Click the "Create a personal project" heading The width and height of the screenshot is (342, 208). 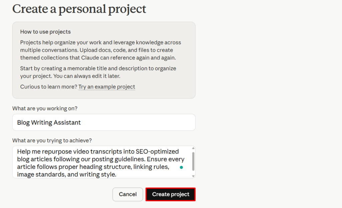pos(79,9)
